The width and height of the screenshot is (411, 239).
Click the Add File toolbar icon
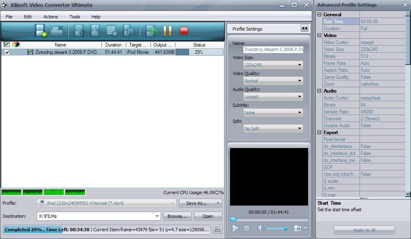click(40, 31)
